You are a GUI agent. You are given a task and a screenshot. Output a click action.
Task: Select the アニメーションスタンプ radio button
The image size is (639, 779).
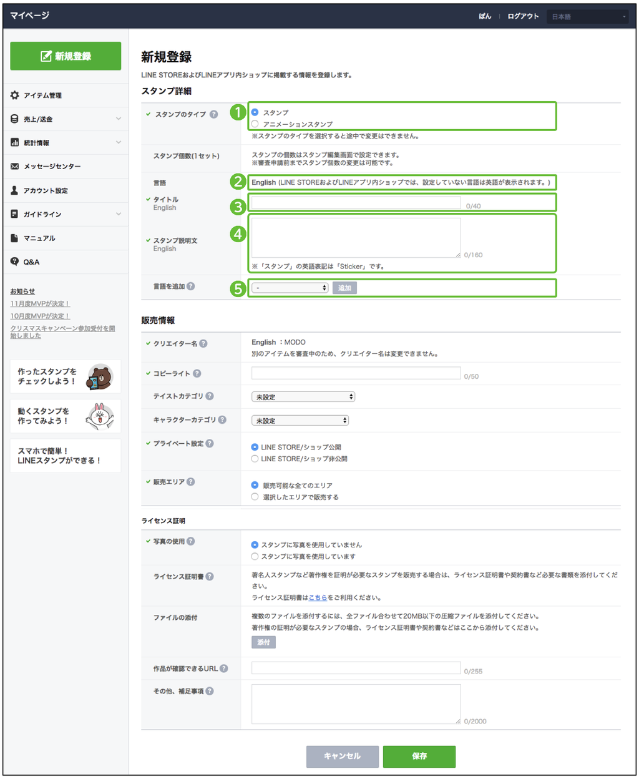click(255, 124)
